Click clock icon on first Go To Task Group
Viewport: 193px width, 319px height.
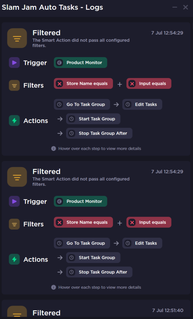[x=60, y=104]
